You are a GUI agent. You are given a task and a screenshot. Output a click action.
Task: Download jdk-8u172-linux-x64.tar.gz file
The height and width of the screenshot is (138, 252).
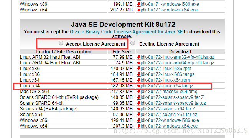tap(167, 86)
